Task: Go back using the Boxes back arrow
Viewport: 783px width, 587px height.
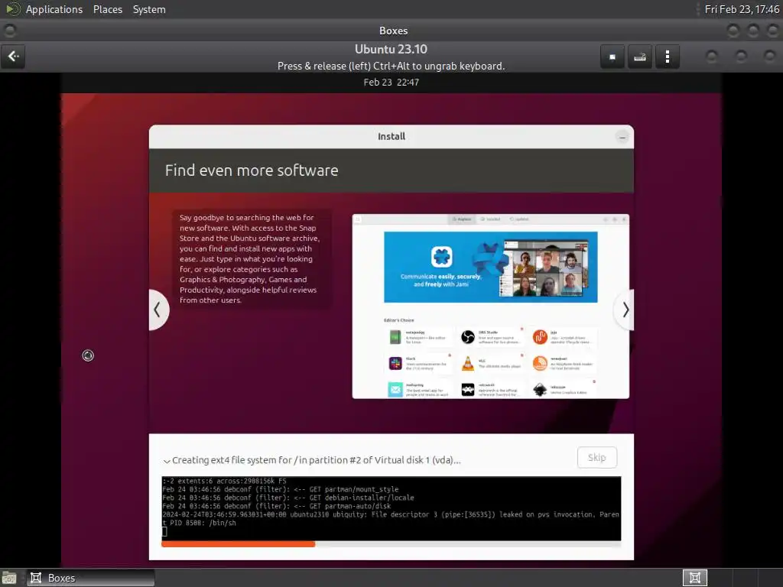Action: coord(13,57)
